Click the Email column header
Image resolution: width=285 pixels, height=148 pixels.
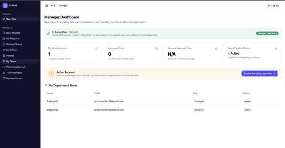pyautogui.click(x=97, y=93)
